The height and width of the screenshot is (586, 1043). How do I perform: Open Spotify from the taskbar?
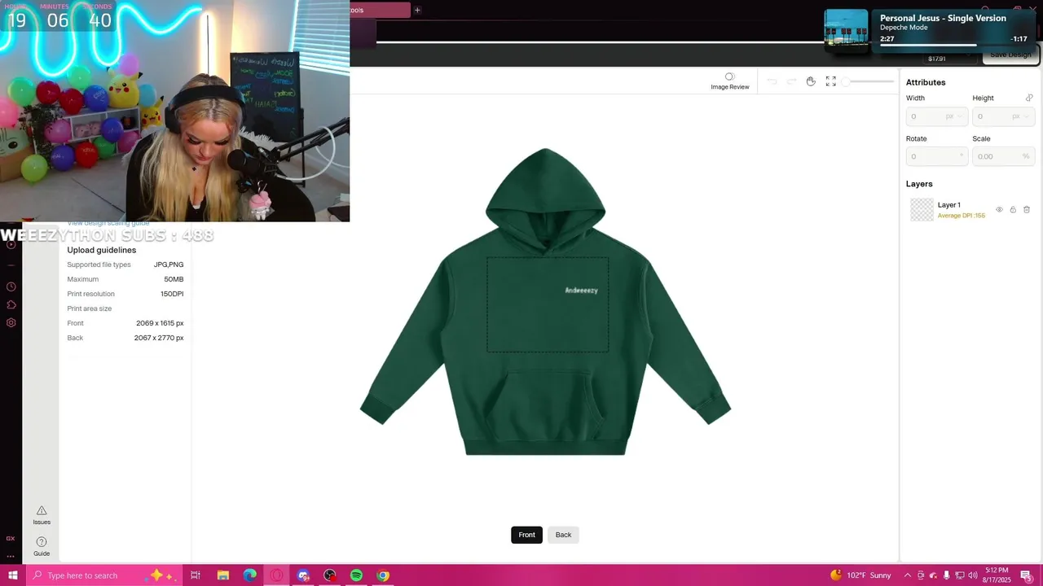tap(356, 575)
